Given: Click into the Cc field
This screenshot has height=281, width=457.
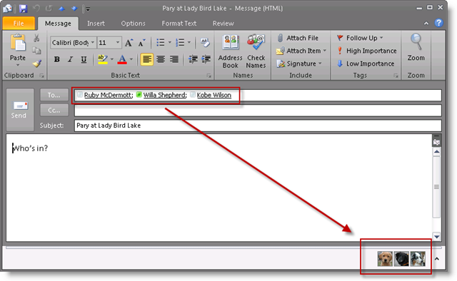Looking at the screenshot, I should [258, 111].
